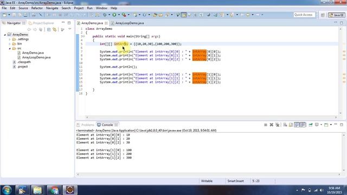Collapse the ArrayDemo project node
The width and height of the screenshot is (347, 195).
point(5,35)
